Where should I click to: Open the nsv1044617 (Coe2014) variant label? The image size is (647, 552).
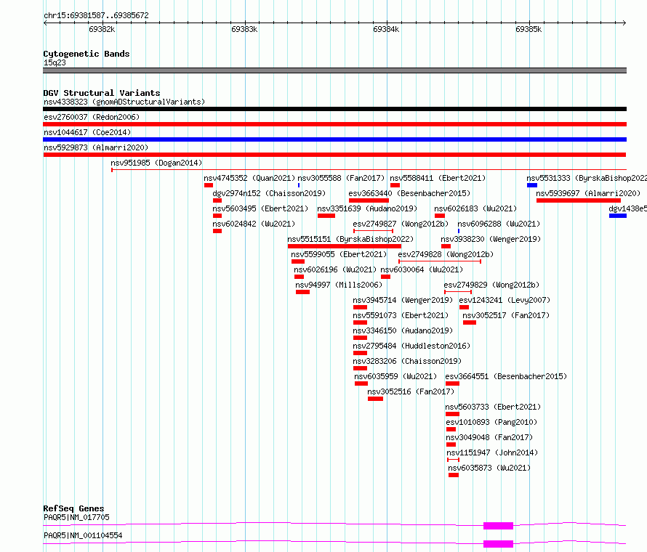click(87, 132)
